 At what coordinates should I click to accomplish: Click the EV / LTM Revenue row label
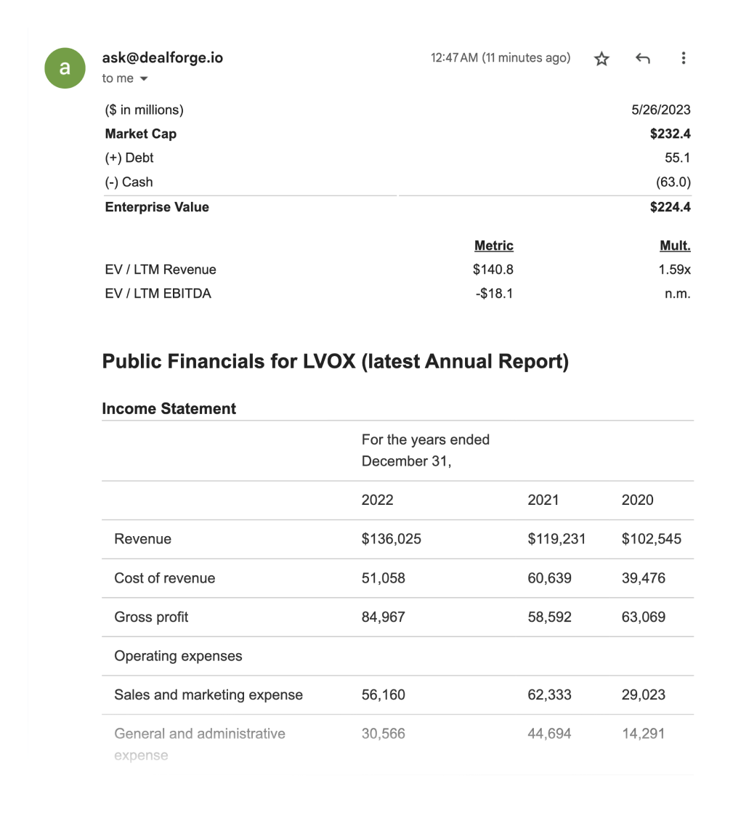[161, 269]
